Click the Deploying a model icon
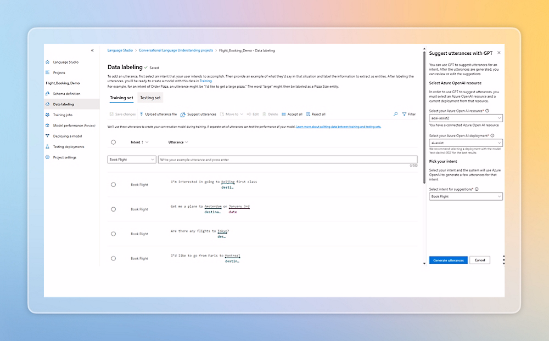 tap(47, 136)
